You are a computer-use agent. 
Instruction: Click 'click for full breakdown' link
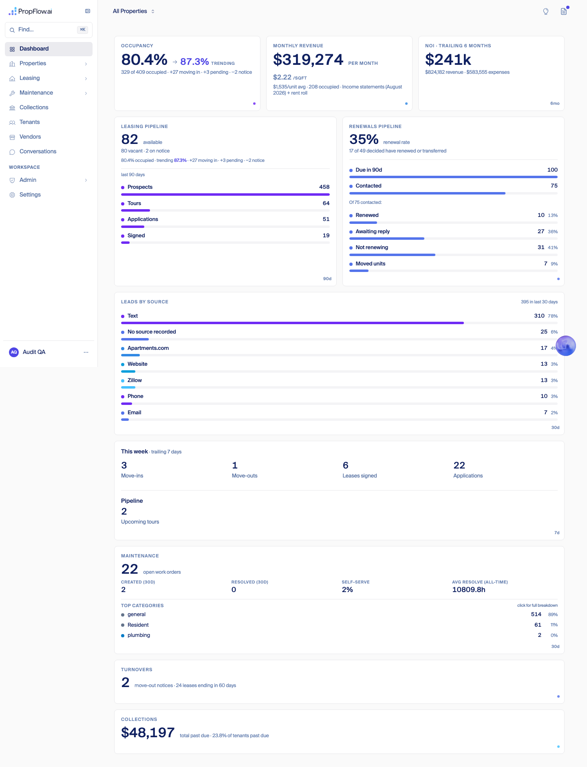pyautogui.click(x=537, y=606)
